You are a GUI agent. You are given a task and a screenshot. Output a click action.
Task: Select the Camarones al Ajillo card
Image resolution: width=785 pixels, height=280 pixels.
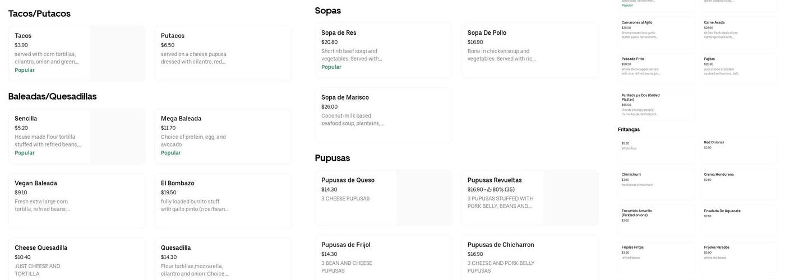[657, 30]
